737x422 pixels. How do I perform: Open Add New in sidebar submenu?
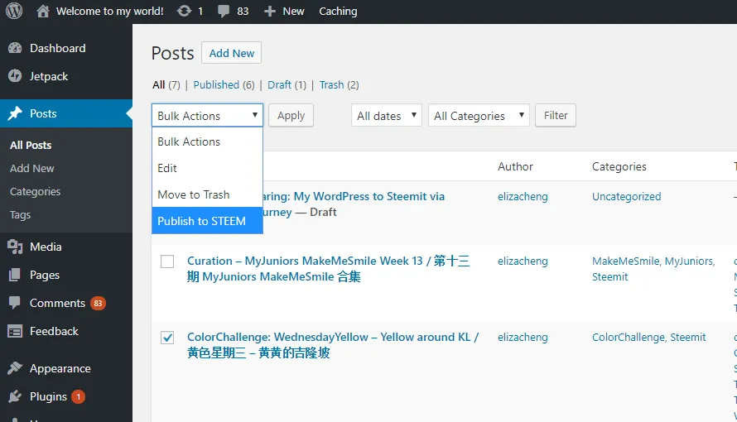32,168
